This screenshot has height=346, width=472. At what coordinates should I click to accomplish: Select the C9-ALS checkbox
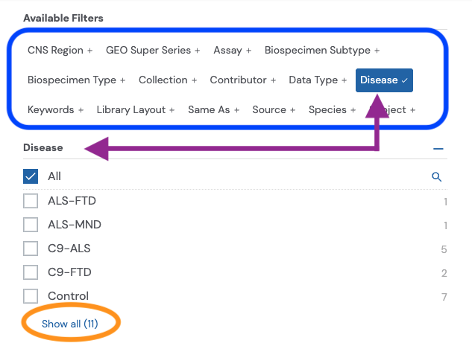coord(31,249)
